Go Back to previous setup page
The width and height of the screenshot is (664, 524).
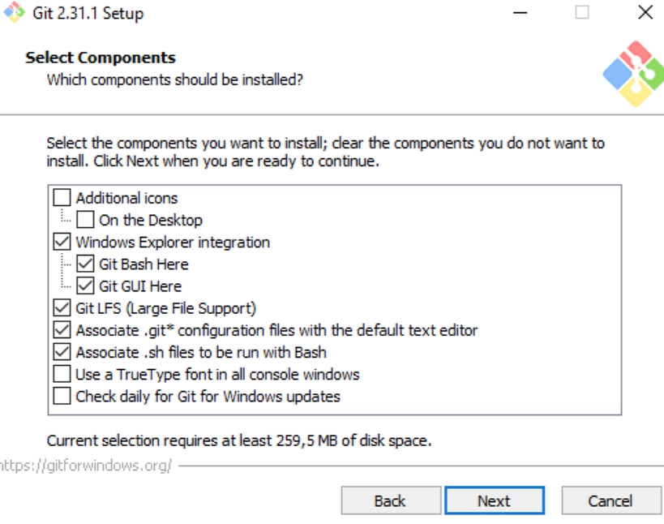click(390, 500)
